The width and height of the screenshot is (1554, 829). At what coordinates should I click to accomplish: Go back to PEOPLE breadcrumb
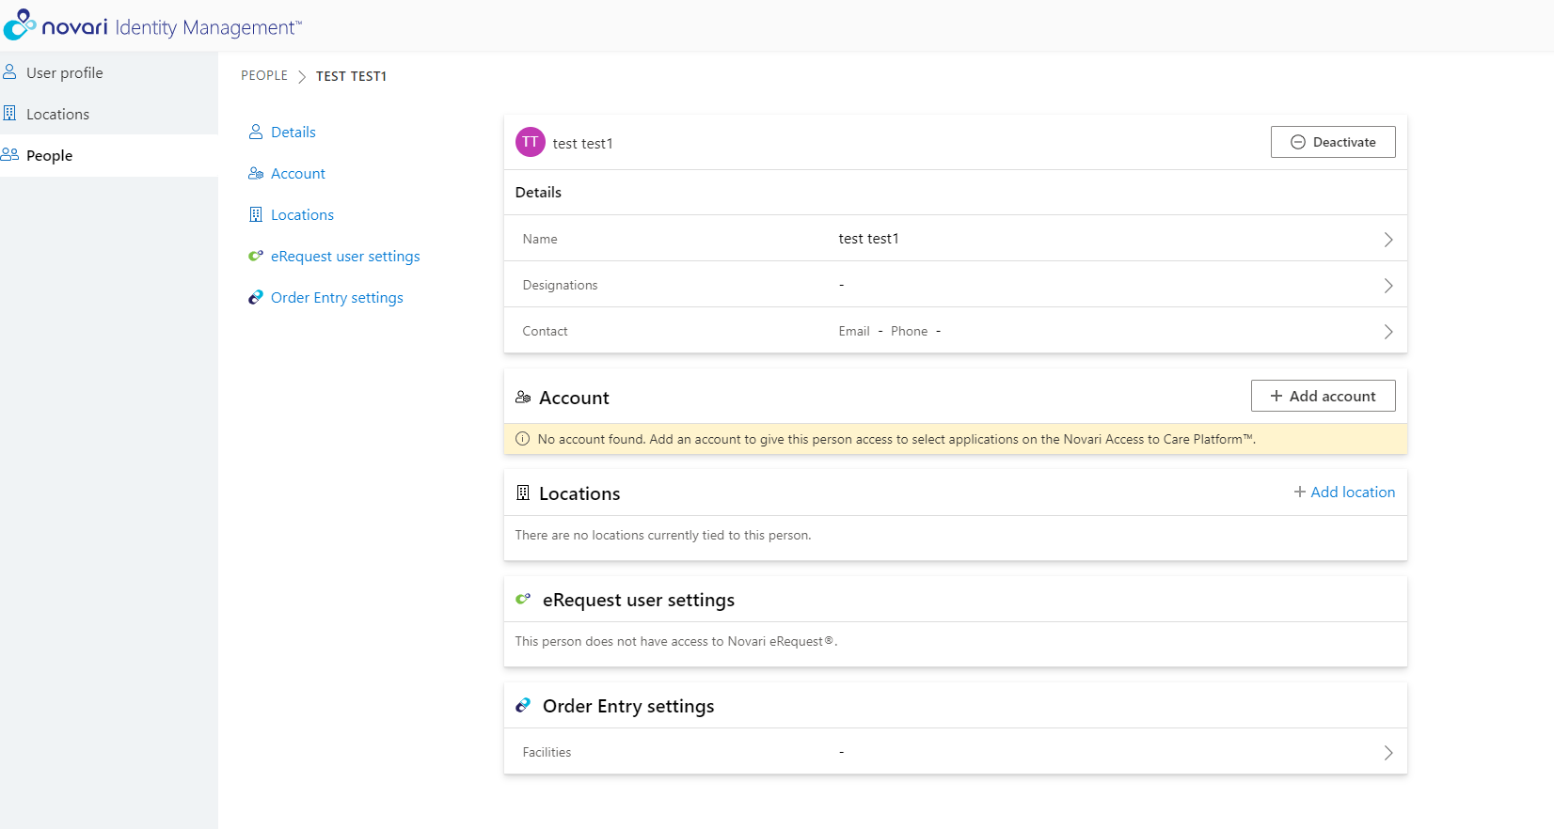[264, 75]
